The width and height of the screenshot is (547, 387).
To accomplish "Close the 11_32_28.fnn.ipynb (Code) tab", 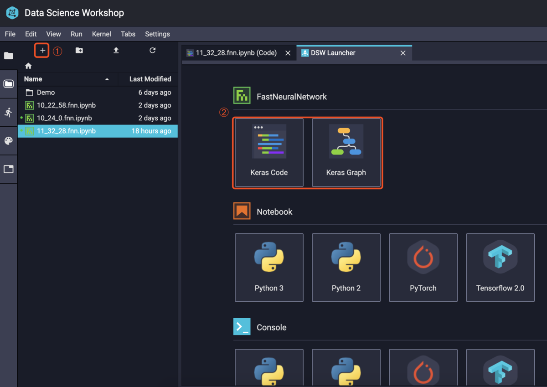I will coord(288,53).
